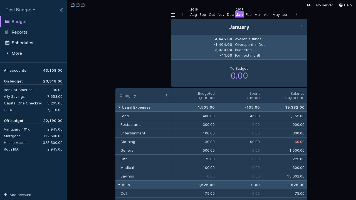Click Add account button
The height and width of the screenshot is (200, 356).
point(18,195)
